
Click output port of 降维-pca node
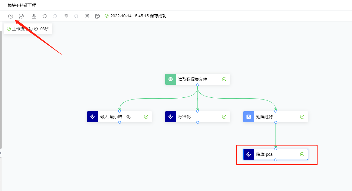tap(276, 160)
